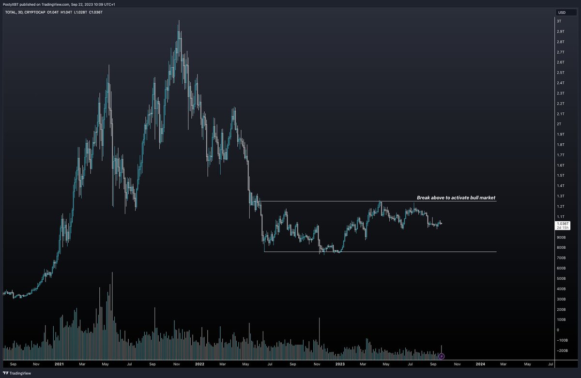Click the -200B price axis label
The width and height of the screenshot is (581, 378).
coord(562,350)
